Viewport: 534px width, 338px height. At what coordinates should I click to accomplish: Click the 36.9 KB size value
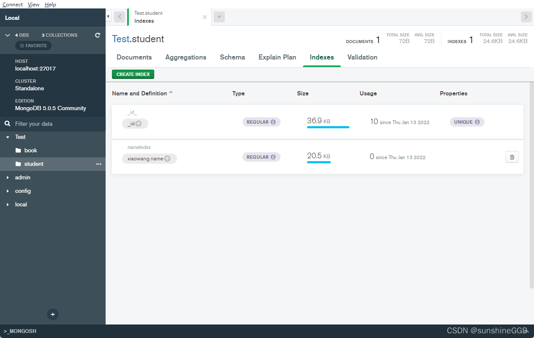click(319, 121)
